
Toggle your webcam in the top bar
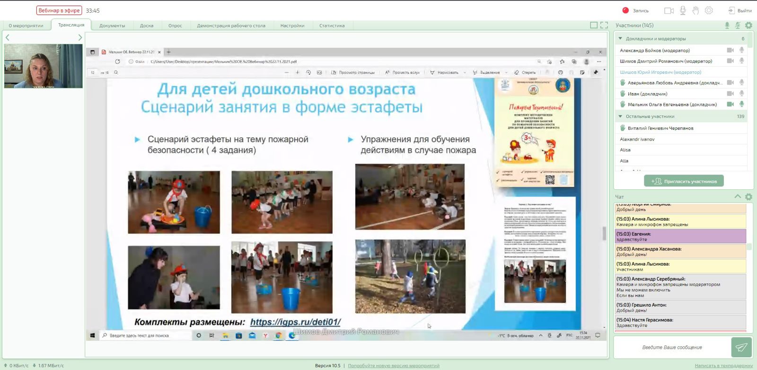click(x=669, y=10)
